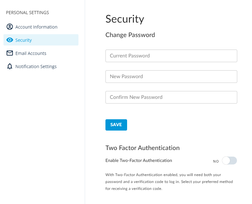Click inside the Confirm New Password field
Screen dimensions: 252x204
point(171,97)
